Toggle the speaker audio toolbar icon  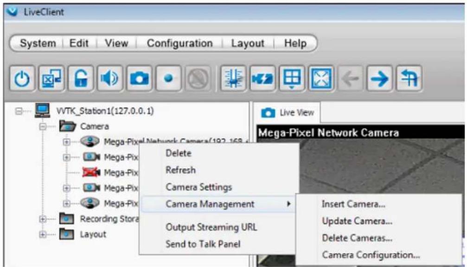[x=110, y=79]
